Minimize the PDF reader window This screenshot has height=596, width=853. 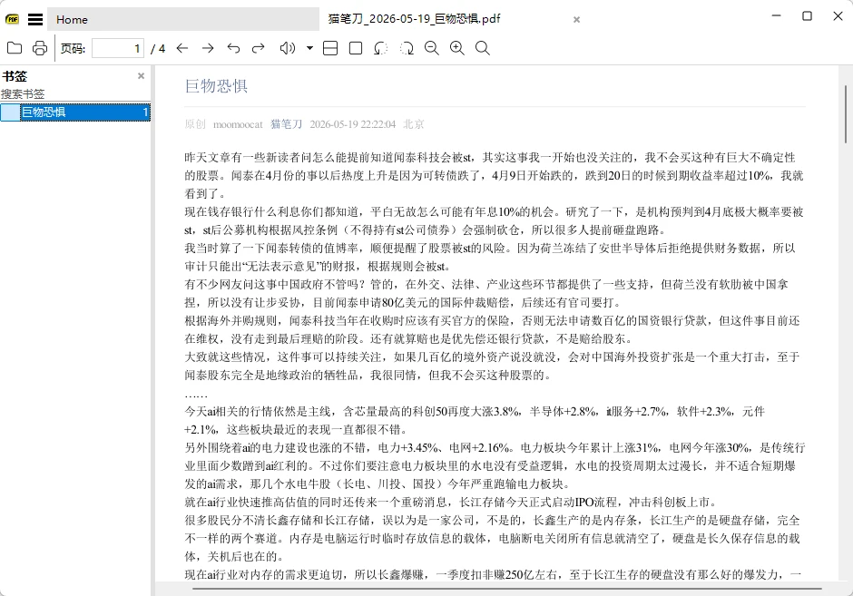[776, 15]
